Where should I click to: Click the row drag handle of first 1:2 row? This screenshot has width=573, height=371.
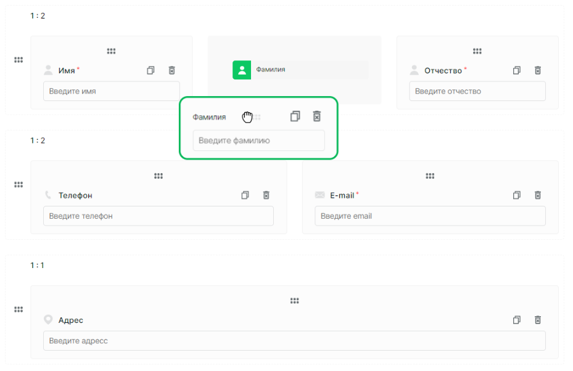pos(19,60)
